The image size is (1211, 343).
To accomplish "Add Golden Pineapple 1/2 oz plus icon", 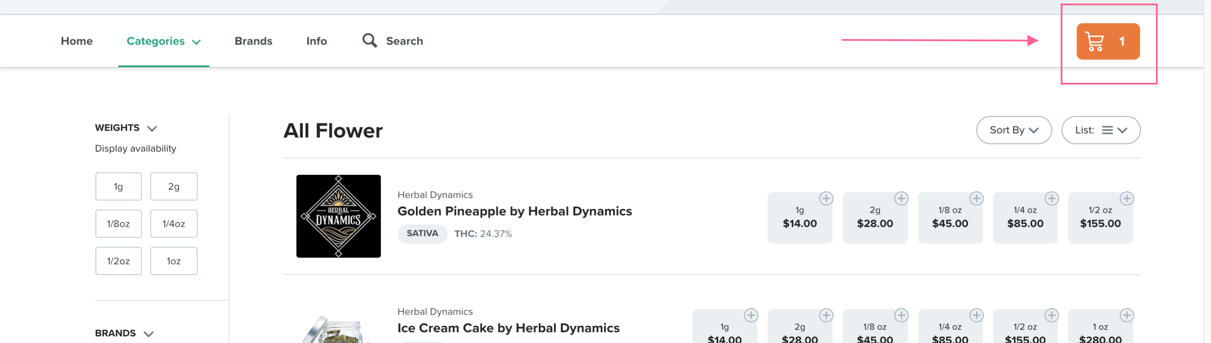I will (1126, 199).
